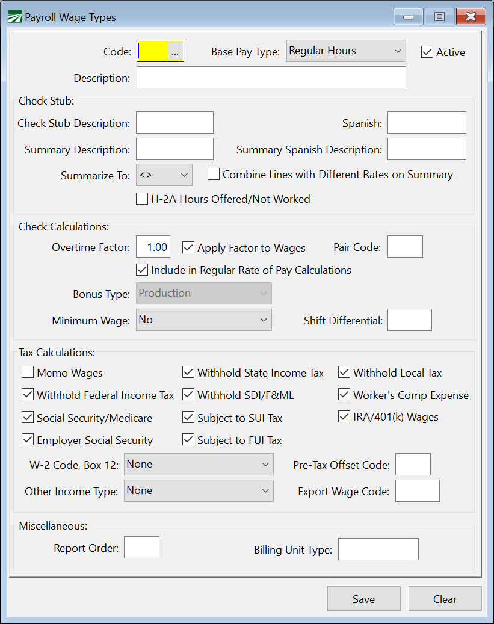Screen dimensions: 494x624
Task: Click inside the Description field
Action: (271, 77)
